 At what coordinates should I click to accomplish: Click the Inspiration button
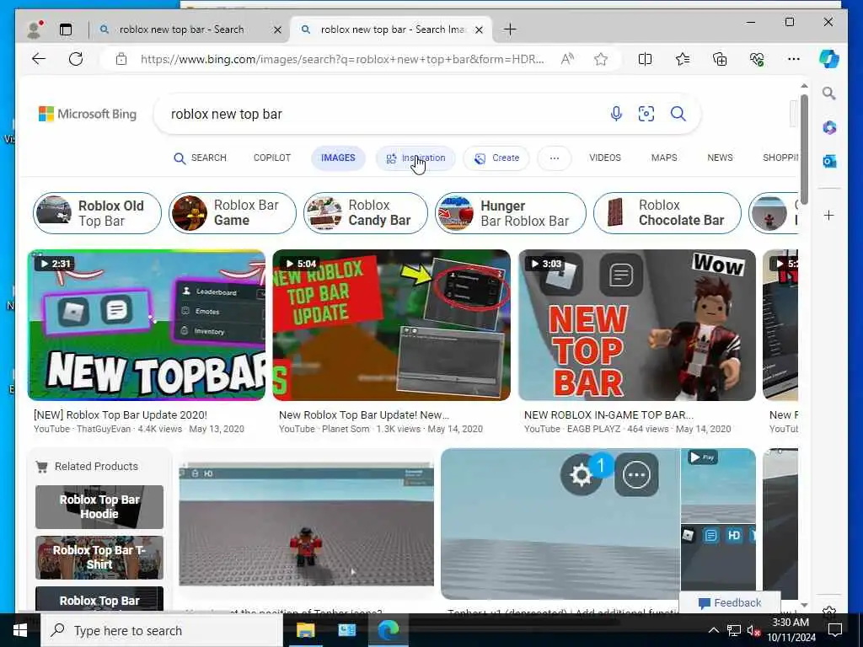pos(415,158)
